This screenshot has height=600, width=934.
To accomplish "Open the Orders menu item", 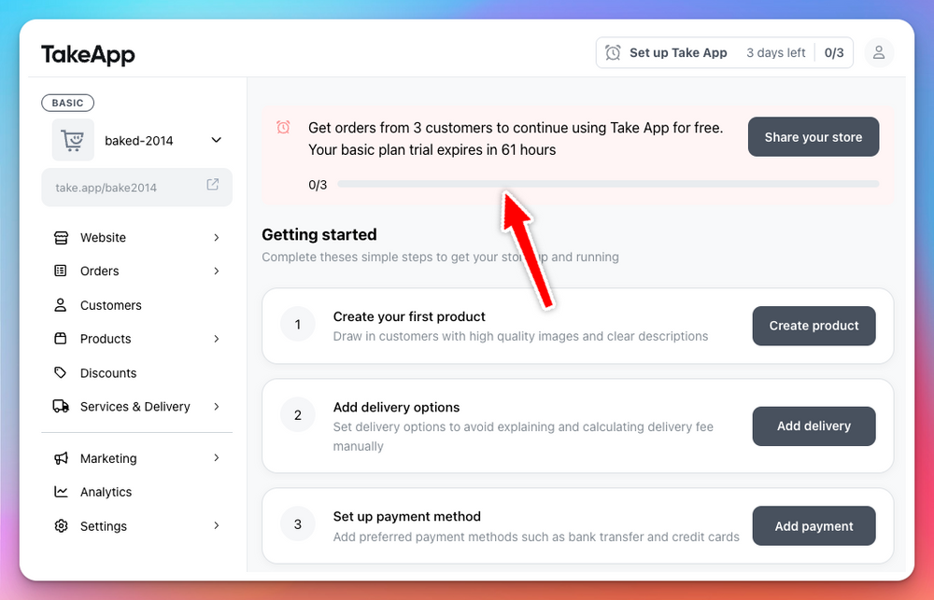I will [136, 271].
